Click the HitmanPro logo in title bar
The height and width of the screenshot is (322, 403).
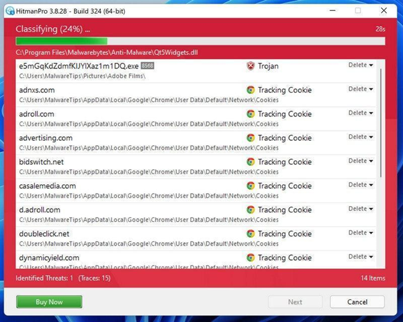[10, 11]
